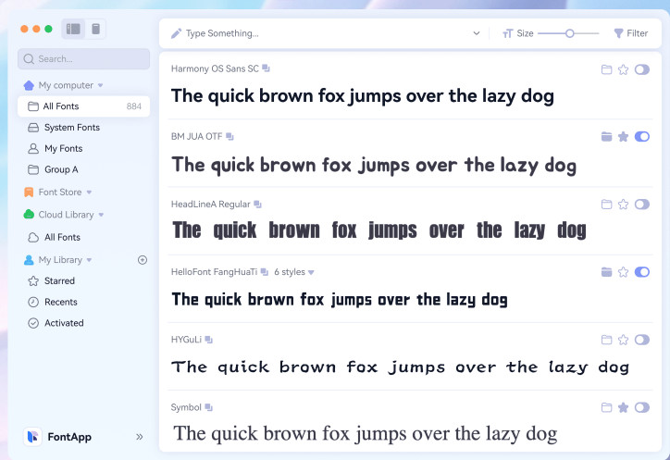The image size is (670, 460).
Task: Click the HYGuLi font name
Action: (186, 340)
